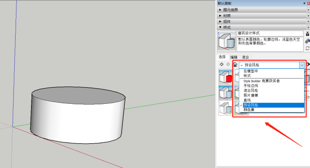Image resolution: width=310 pixels, height=168 pixels.
Task: Click the current style preview thumbnail
Action: pos(227,41)
